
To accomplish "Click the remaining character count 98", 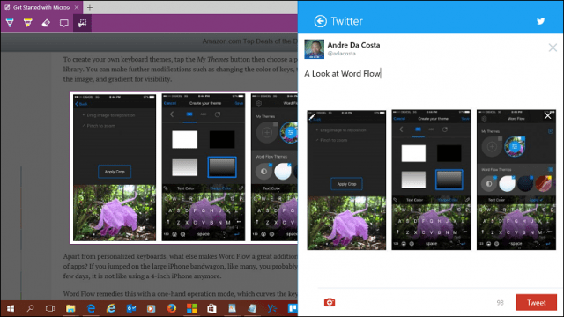I will click(x=500, y=303).
